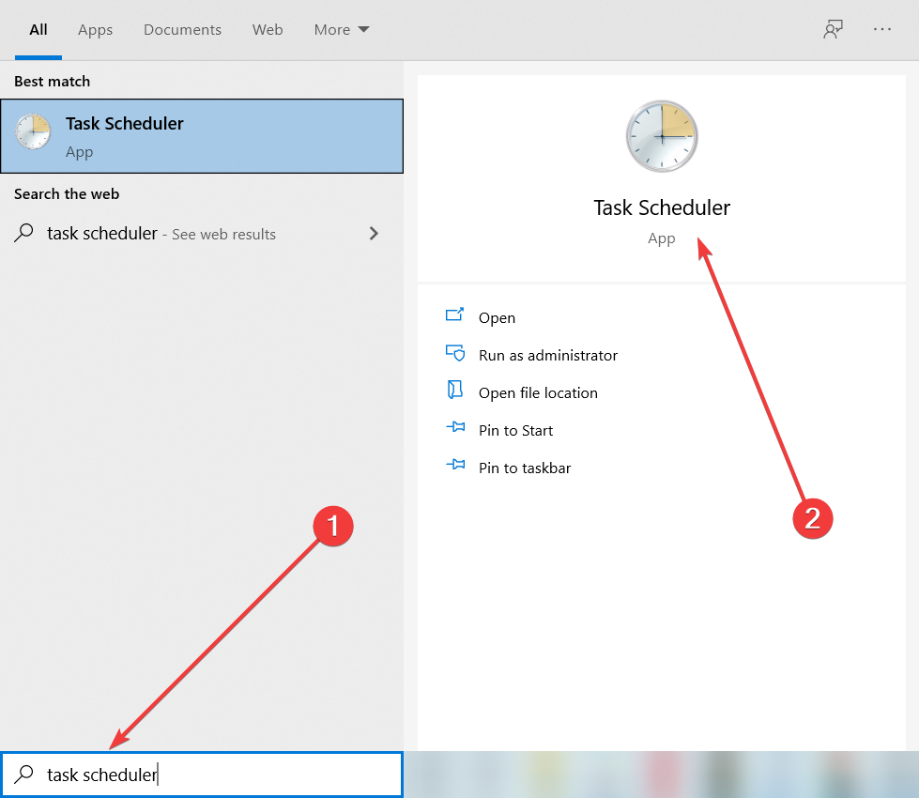Click the Run as administrator shield icon
The height and width of the screenshot is (798, 919).
tap(455, 352)
